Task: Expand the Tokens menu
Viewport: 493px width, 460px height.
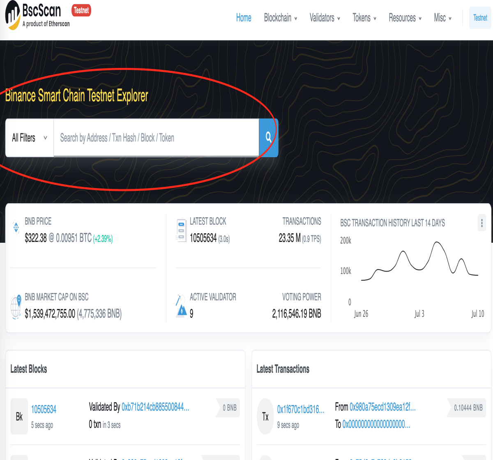Action: point(364,18)
